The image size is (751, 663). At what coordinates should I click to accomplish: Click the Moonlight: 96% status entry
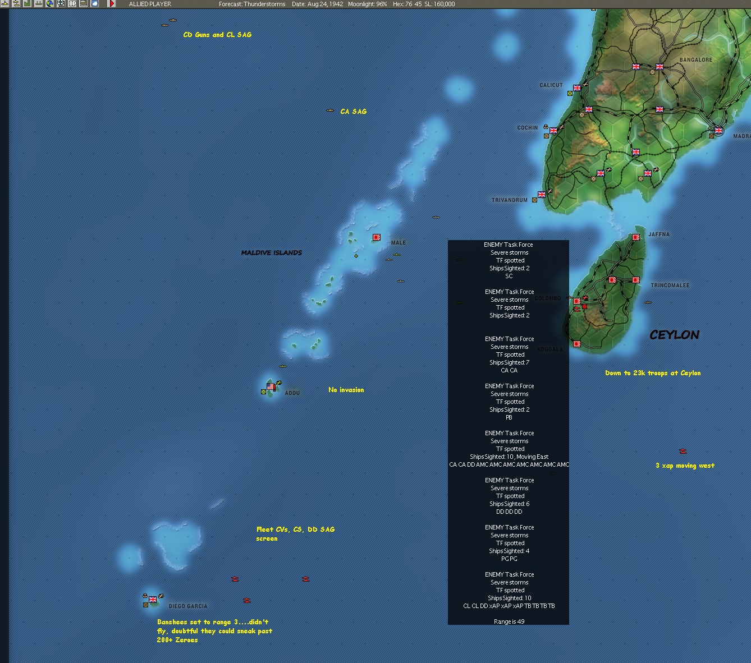click(x=368, y=4)
